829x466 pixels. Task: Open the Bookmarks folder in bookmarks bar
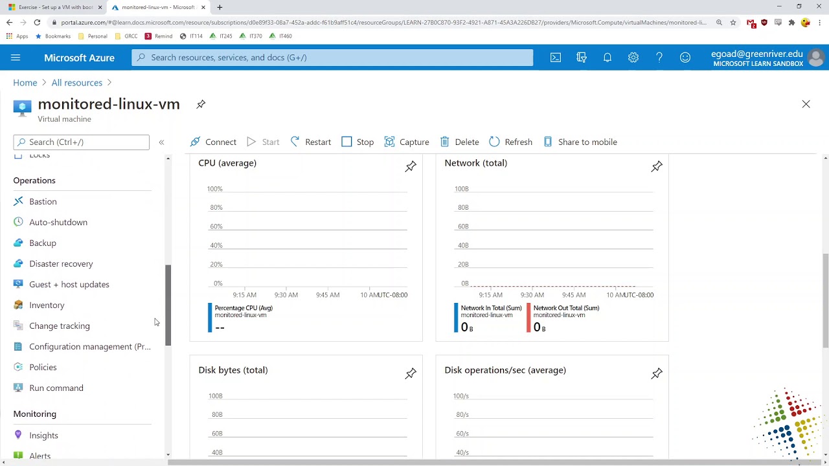pos(53,36)
